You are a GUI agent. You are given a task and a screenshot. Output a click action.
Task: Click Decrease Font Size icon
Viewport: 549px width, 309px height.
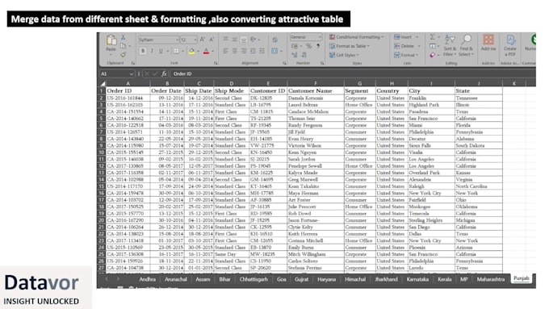point(212,40)
